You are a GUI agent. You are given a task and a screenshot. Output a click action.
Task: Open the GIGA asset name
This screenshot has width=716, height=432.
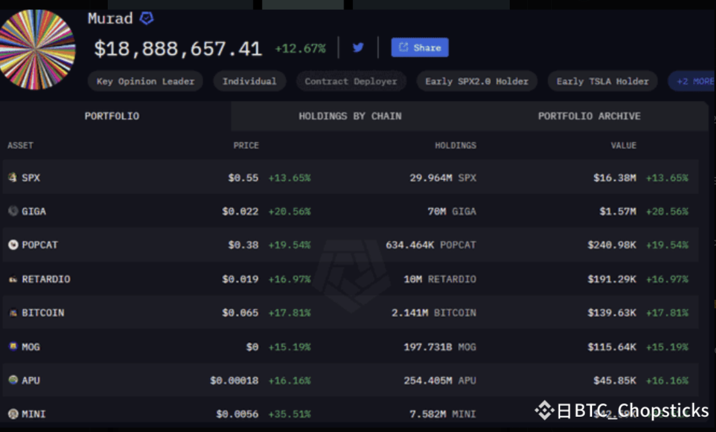click(34, 211)
